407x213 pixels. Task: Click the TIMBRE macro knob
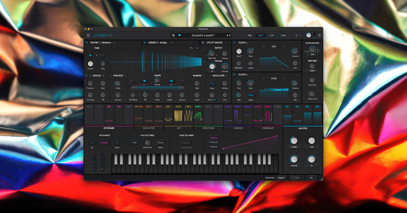(x=293, y=141)
